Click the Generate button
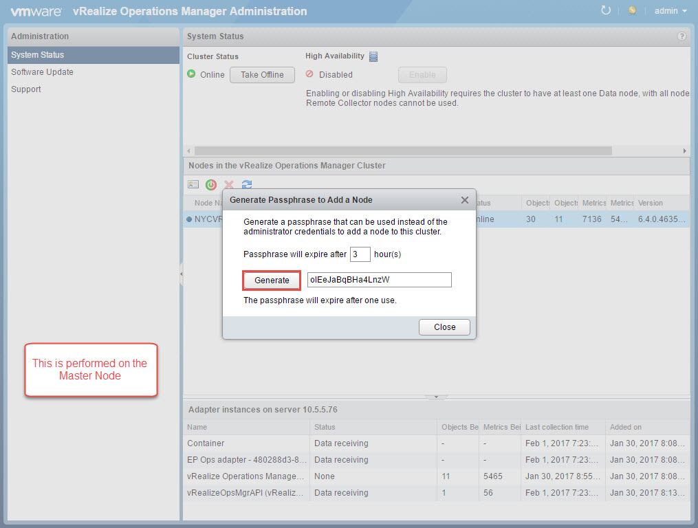The image size is (698, 528). 272,280
